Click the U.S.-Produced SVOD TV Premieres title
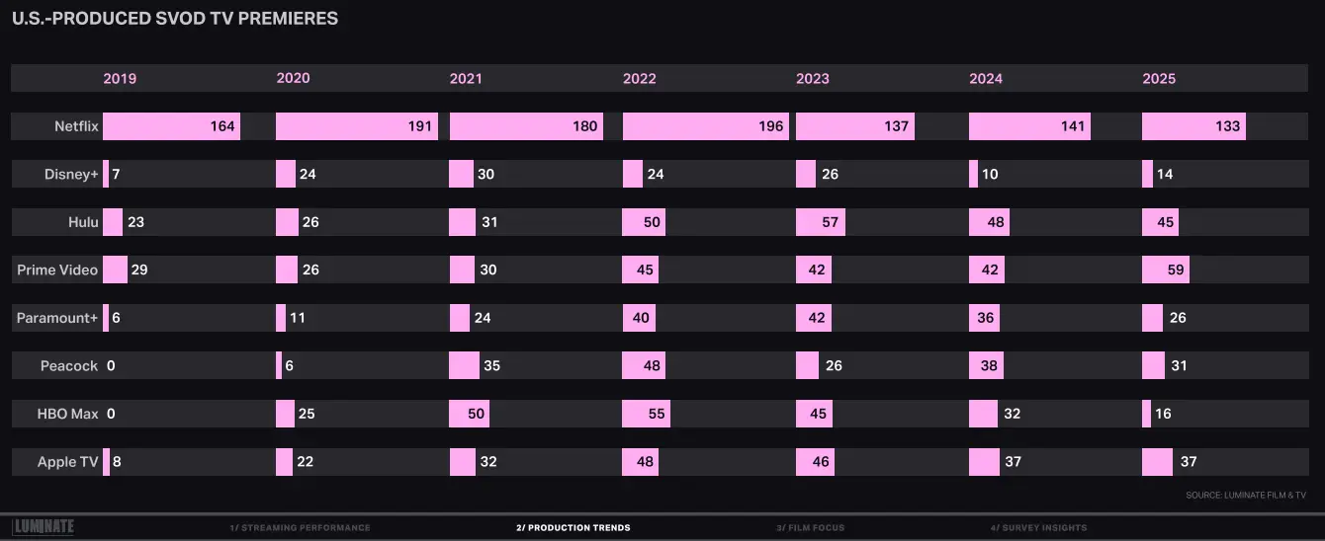Screen dimensions: 1325x541 174,19
